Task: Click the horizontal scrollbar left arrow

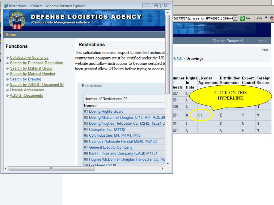Action: pos(6,168)
